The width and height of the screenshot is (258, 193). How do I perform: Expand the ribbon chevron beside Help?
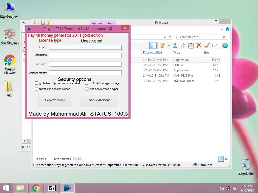click(x=222, y=29)
